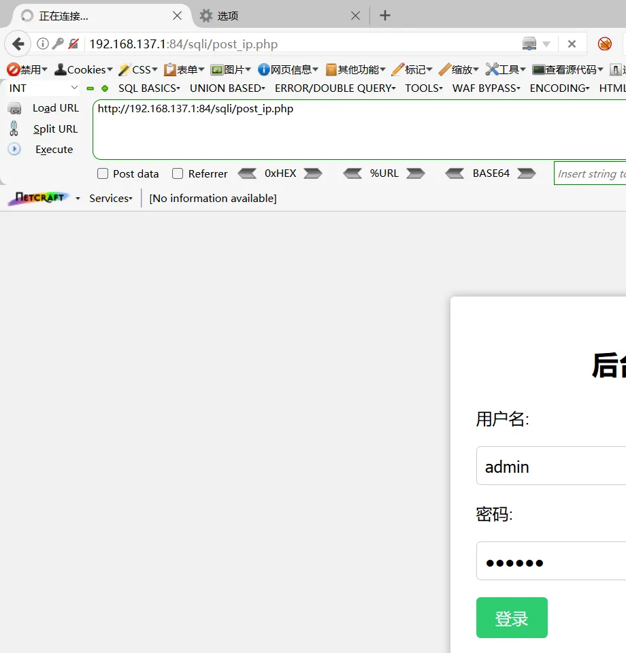
Task: Click the HackBar green plus icon
Action: click(105, 88)
